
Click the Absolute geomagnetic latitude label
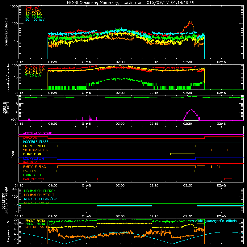[213, 221]
